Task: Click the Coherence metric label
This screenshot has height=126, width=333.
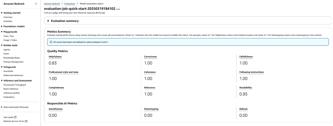Action: [150, 72]
